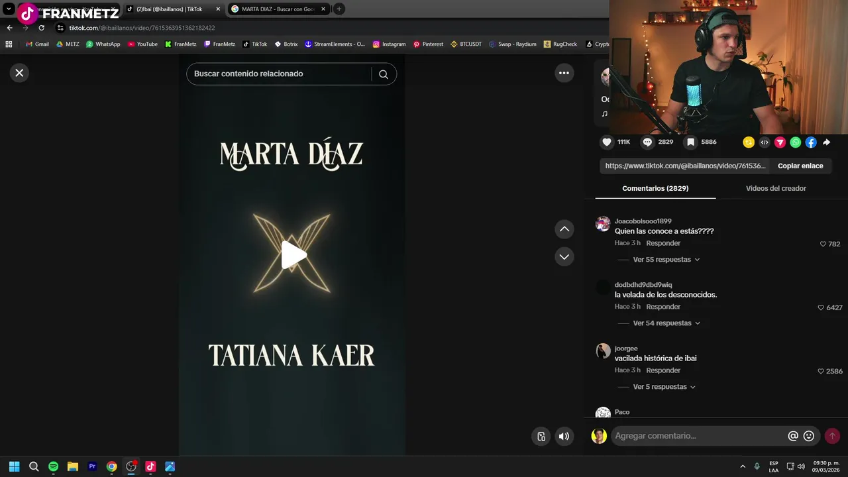Expand Ver 54 respuestas
848x477 pixels.
(666, 323)
